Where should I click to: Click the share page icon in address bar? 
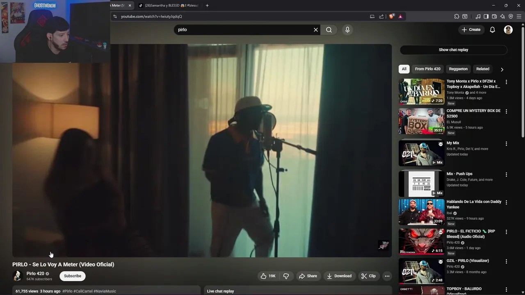point(381,16)
